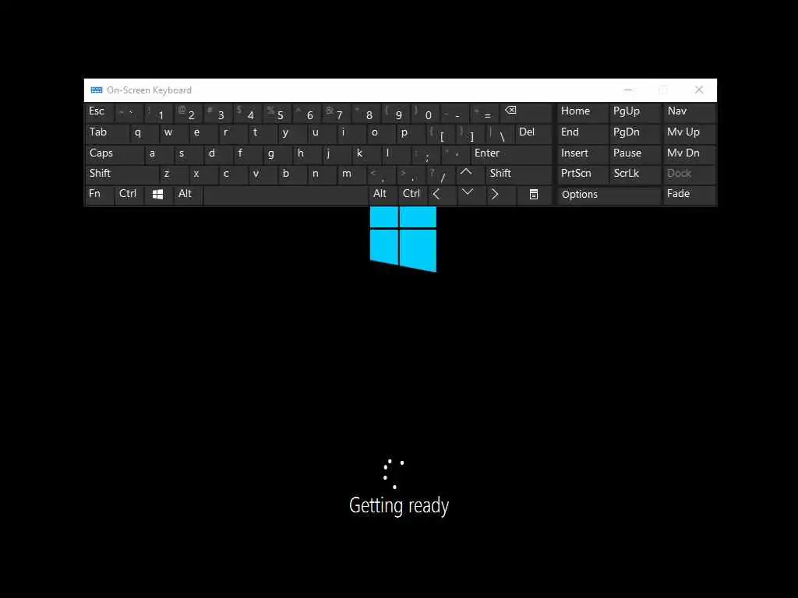Tap the minus sign key
This screenshot has width=798, height=598.
[455, 113]
